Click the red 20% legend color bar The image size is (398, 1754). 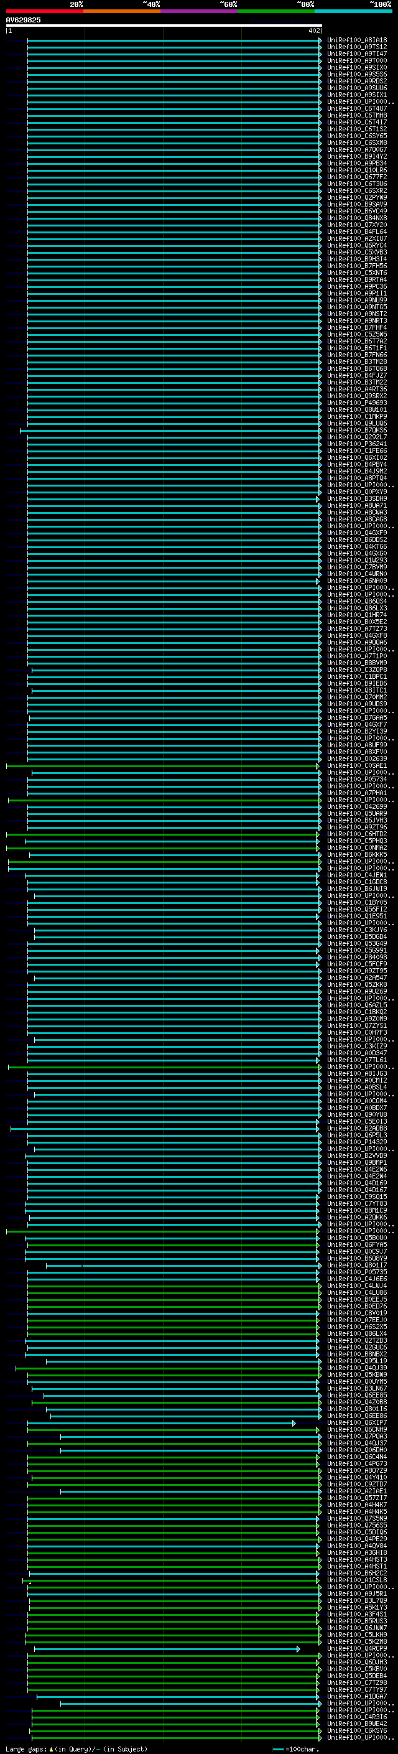click(44, 12)
